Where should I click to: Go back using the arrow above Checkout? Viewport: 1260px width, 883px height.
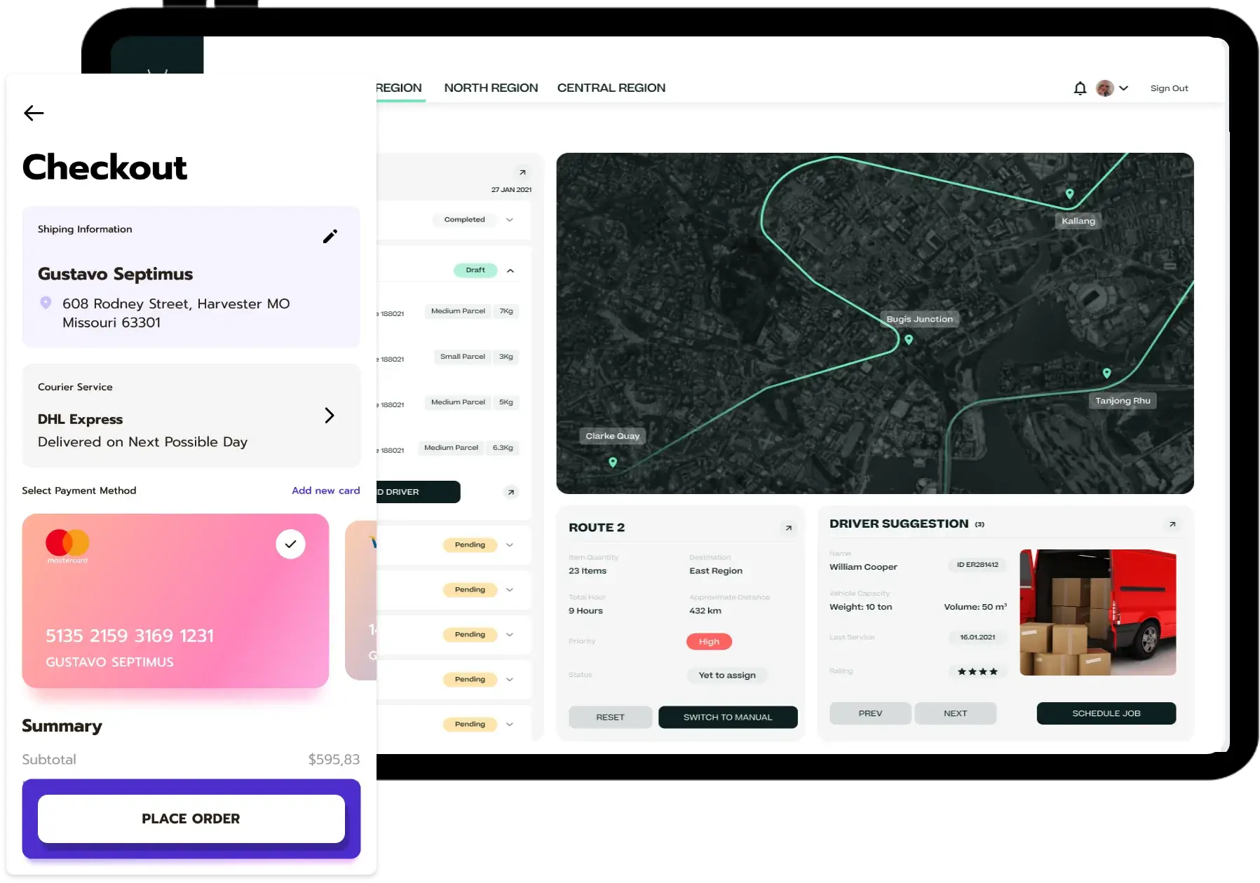[34, 113]
